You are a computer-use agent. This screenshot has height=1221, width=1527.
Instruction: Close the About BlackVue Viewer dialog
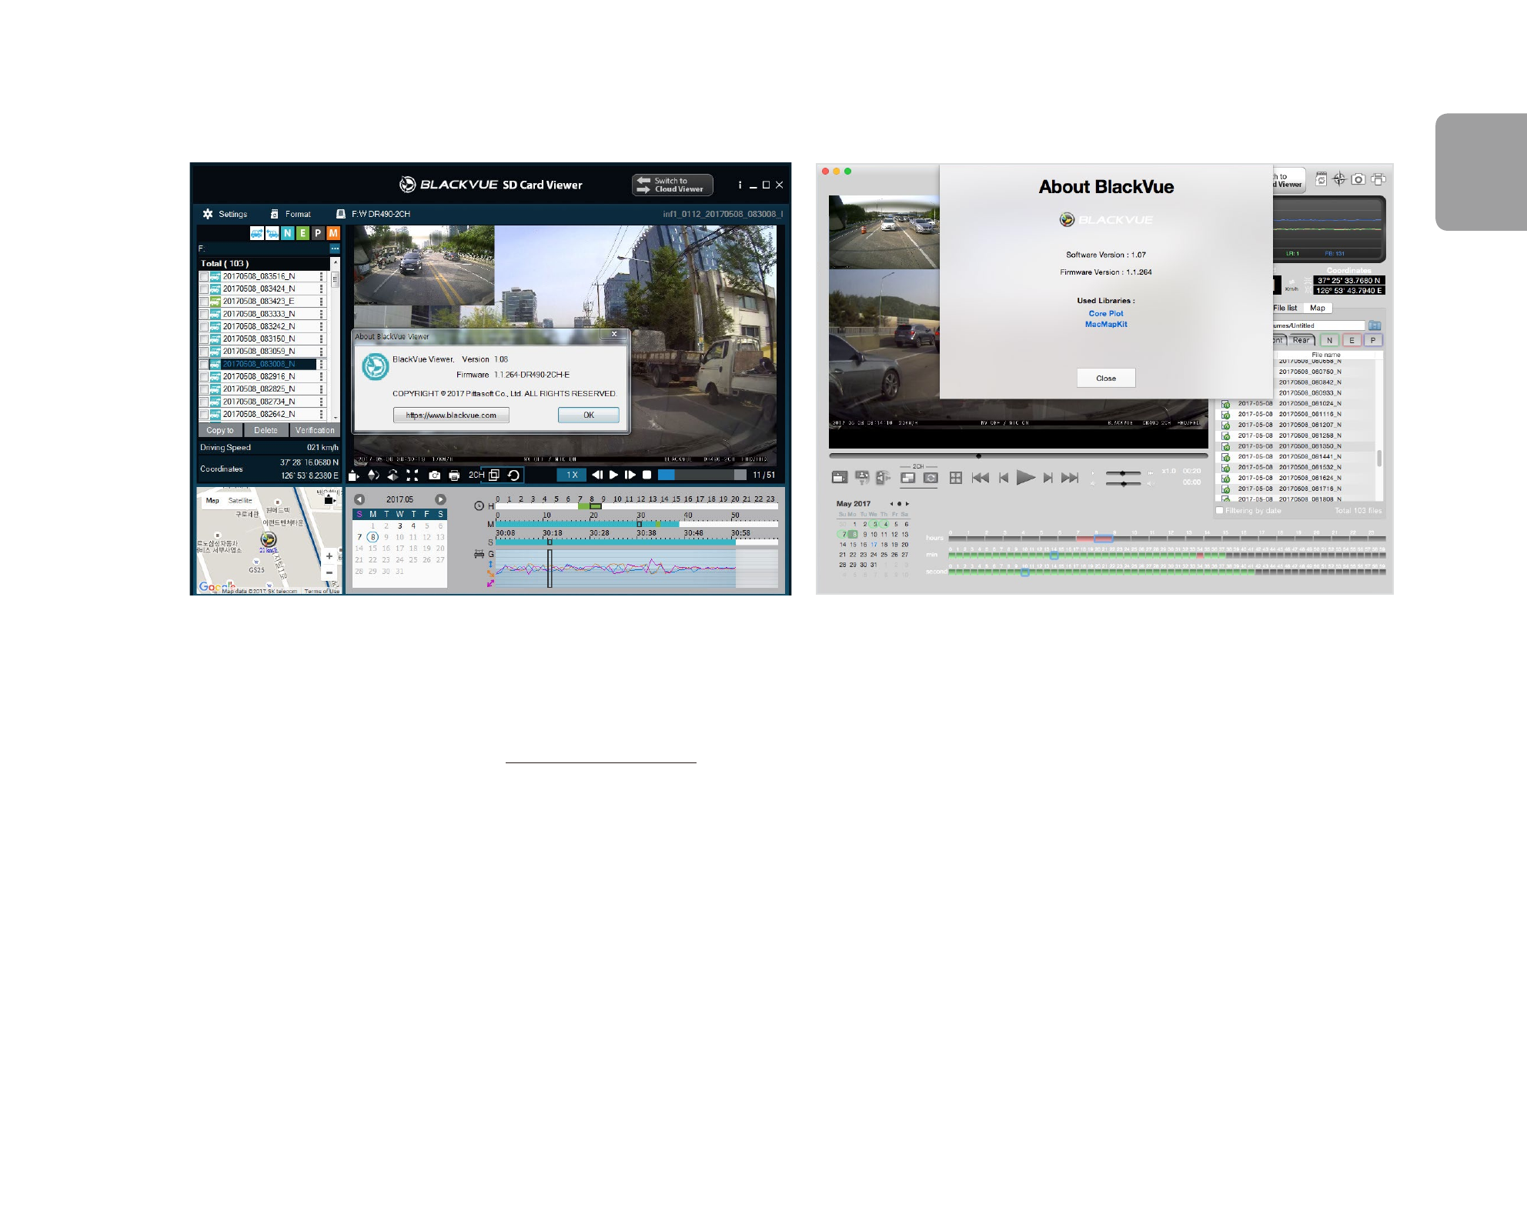pyautogui.click(x=614, y=335)
